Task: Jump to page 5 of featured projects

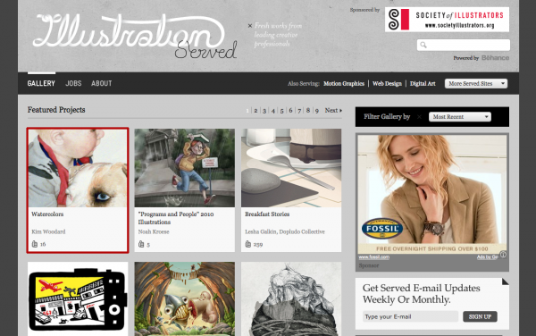Action: coord(281,111)
